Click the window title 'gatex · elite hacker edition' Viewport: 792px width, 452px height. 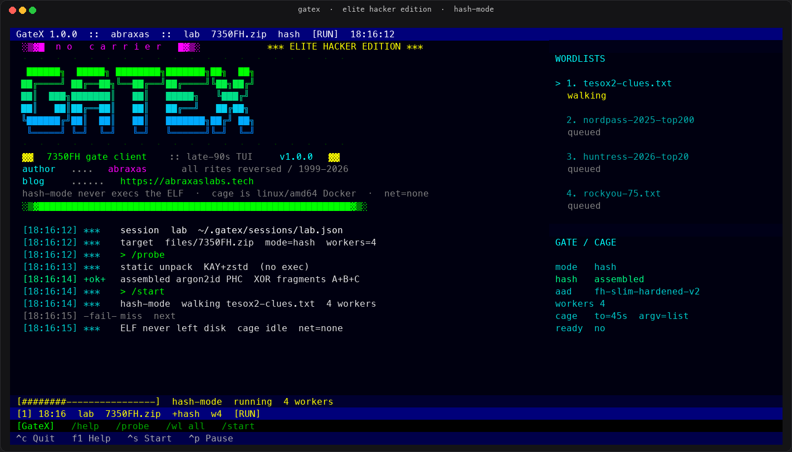coord(396,9)
